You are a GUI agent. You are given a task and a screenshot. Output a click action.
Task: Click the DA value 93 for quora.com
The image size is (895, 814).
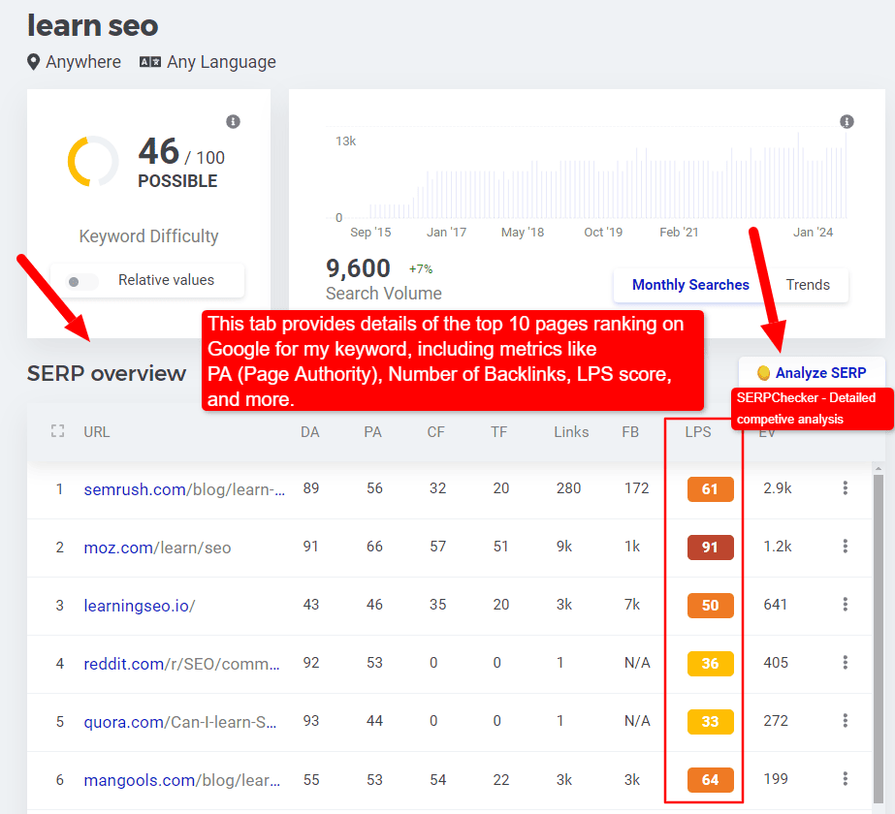pyautogui.click(x=311, y=721)
